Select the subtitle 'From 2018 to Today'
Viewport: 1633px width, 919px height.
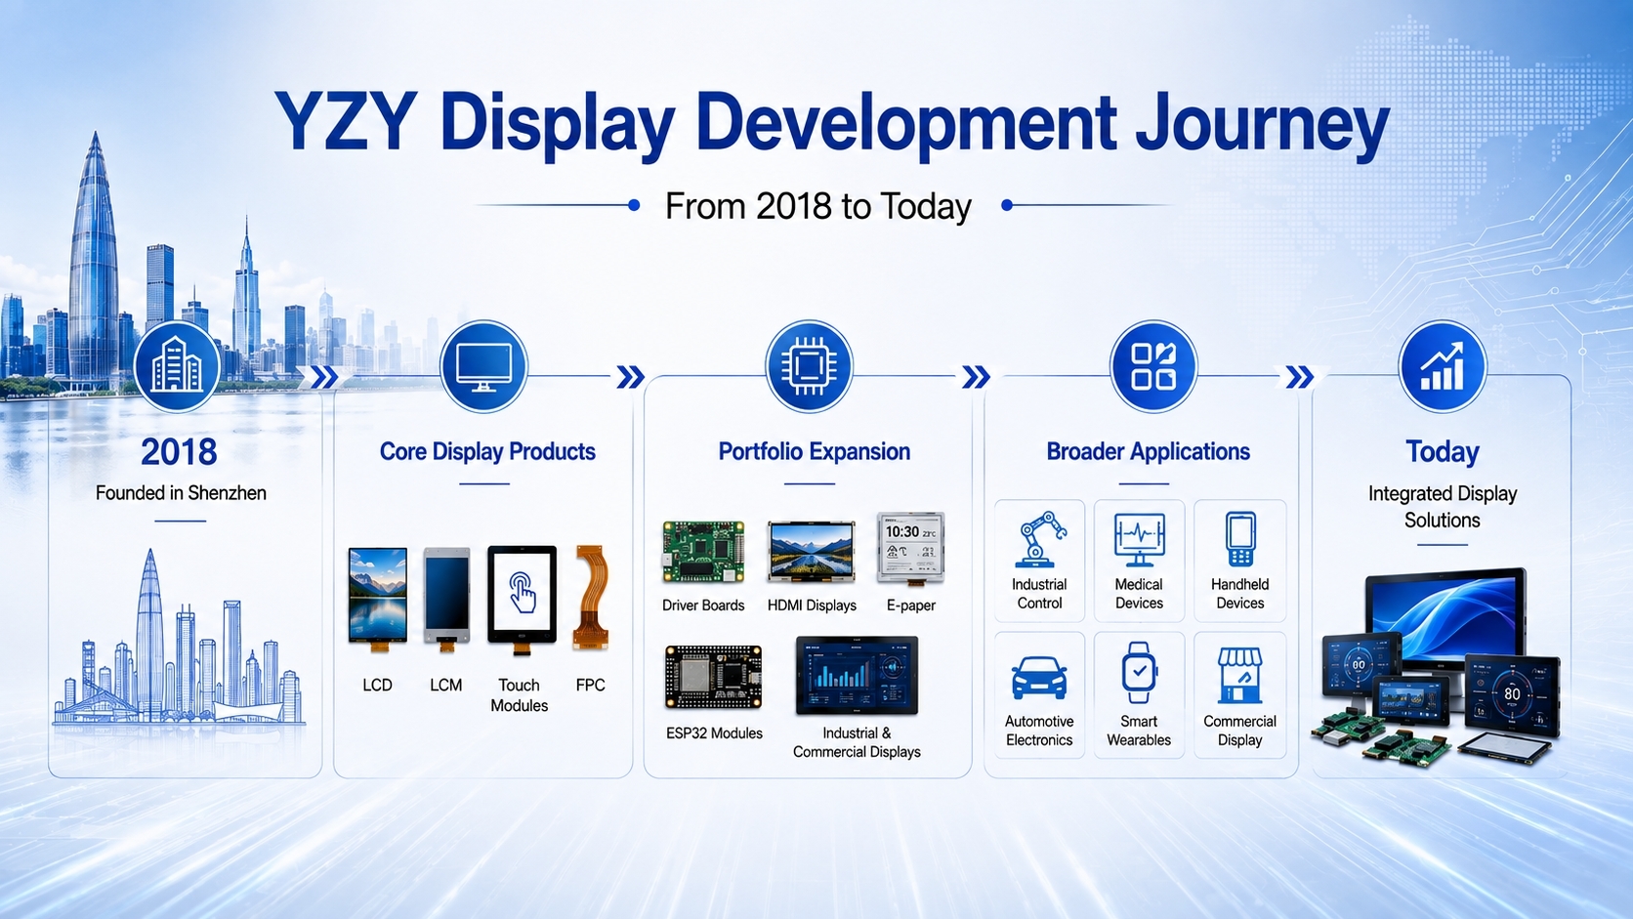pos(818,207)
